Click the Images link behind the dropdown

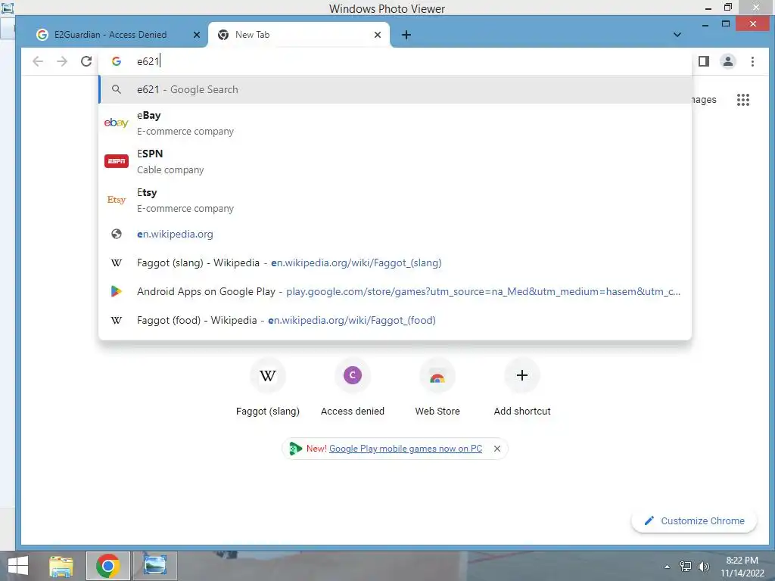704,100
